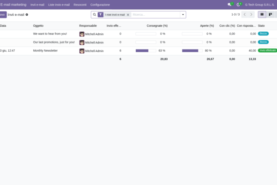This screenshot has width=277, height=185.
Task: Click Bozza badge in 'We want to hear' row
Action: pos(263,34)
